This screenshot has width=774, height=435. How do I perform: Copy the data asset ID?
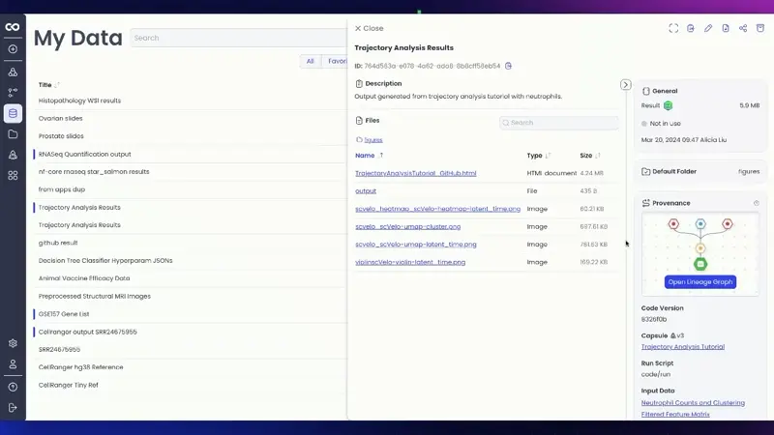(x=509, y=66)
